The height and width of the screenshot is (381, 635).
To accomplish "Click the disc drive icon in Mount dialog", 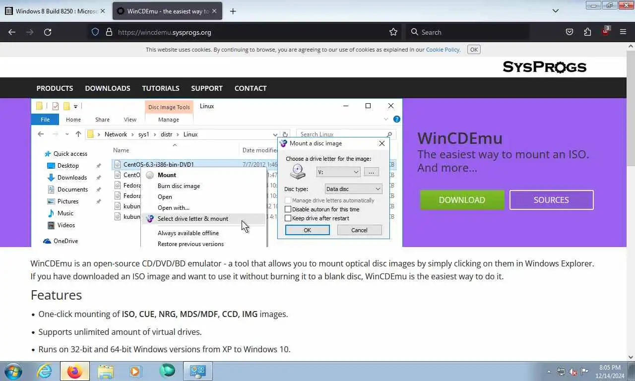I will pos(298,172).
